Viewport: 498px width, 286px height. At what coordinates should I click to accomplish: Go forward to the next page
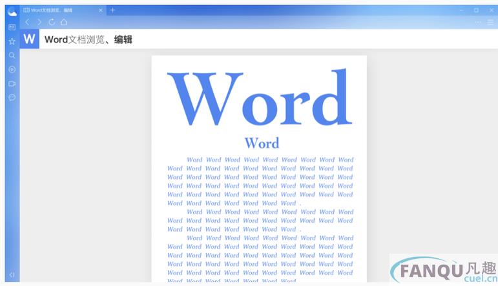tap(39, 22)
